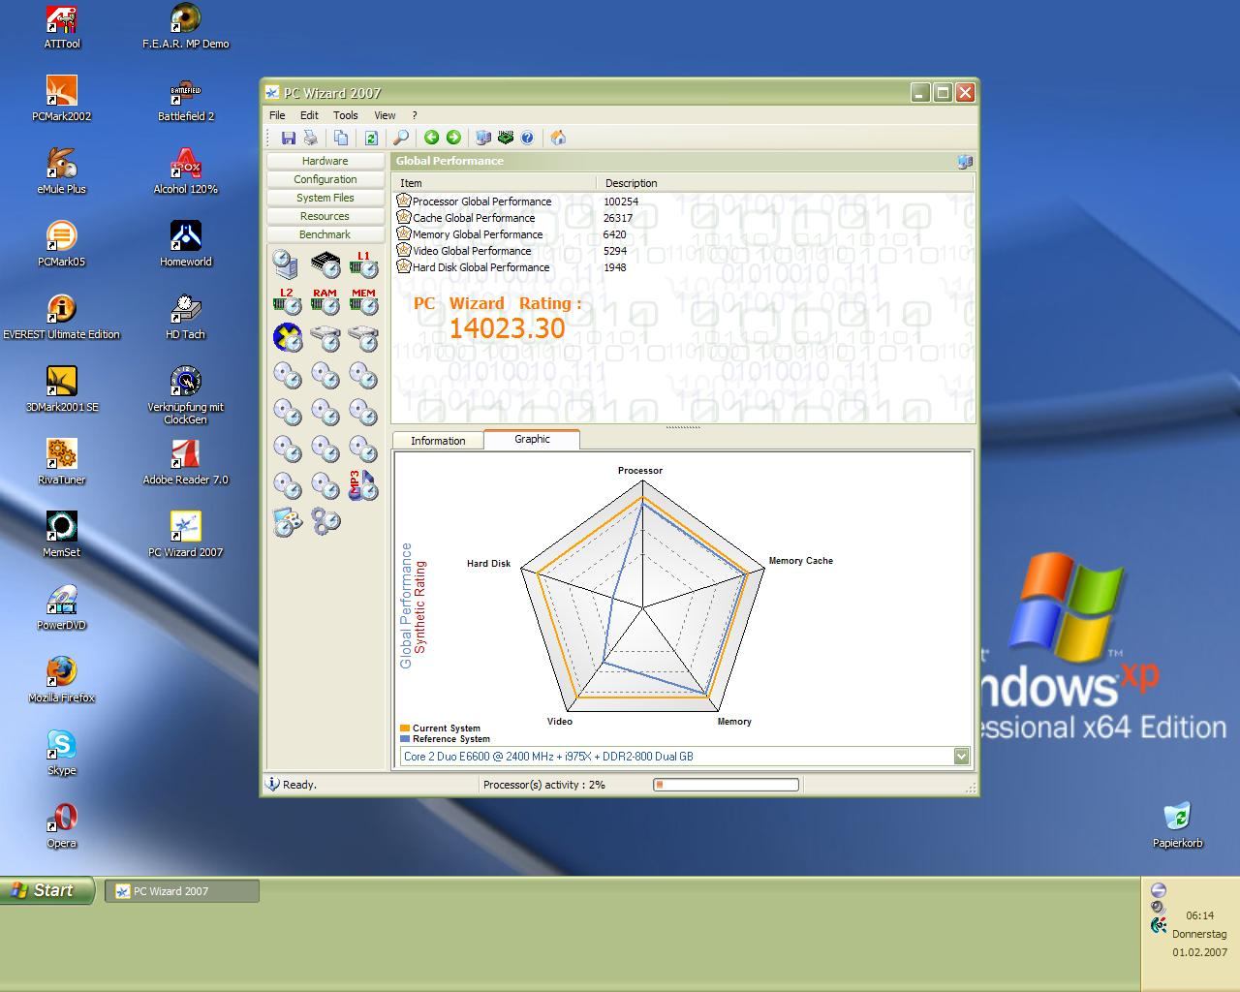Click the house Home toolbar icon
The image size is (1240, 992).
pos(558,138)
